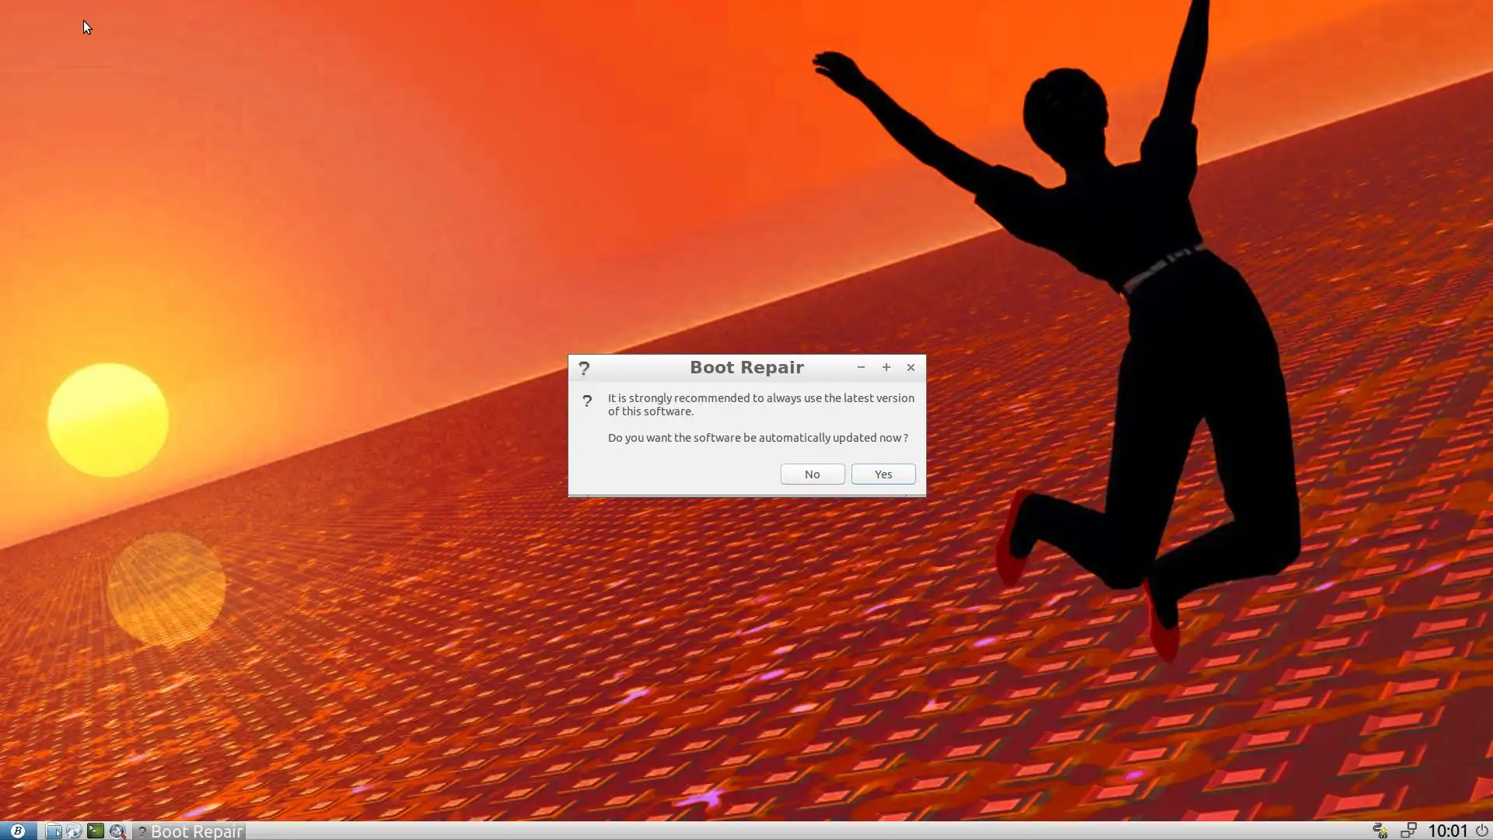Open the network connection tray icon
This screenshot has width=1493, height=840.
(x=1408, y=831)
